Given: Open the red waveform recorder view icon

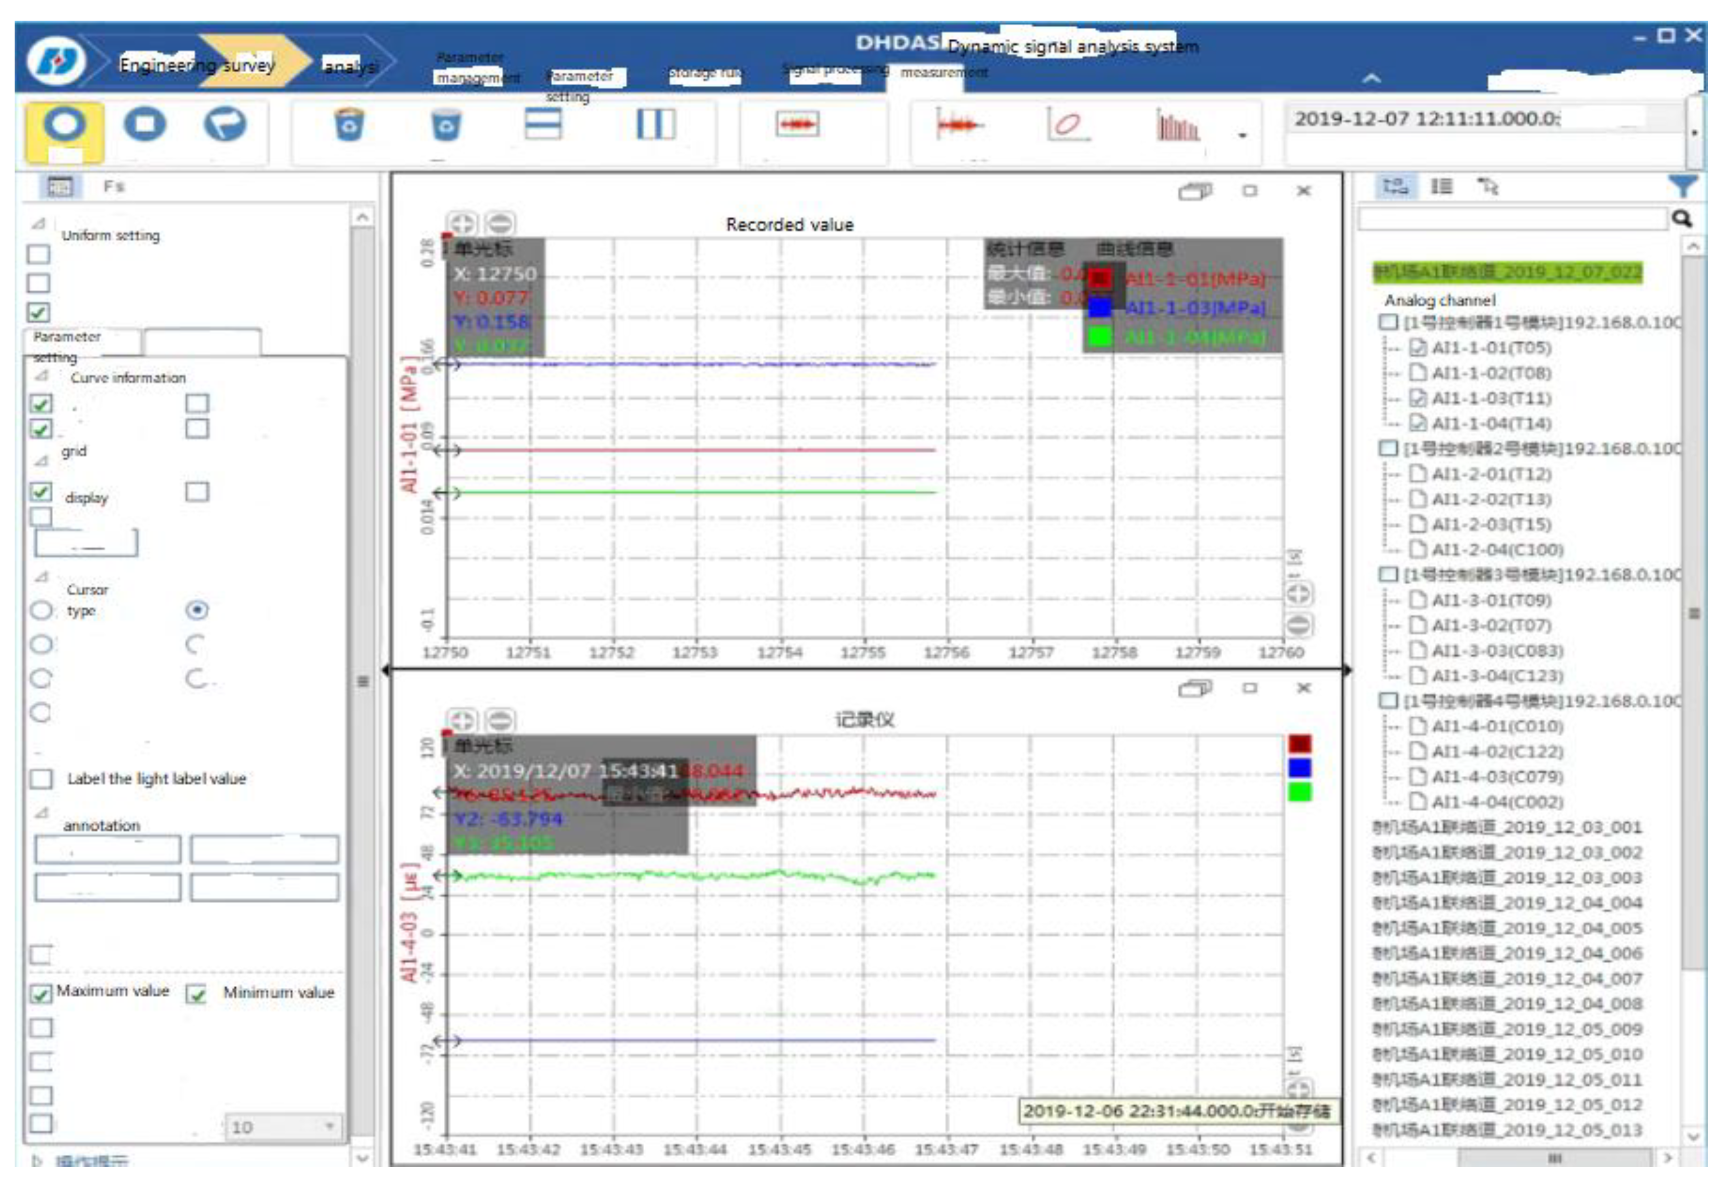Looking at the screenshot, I should [x=797, y=124].
